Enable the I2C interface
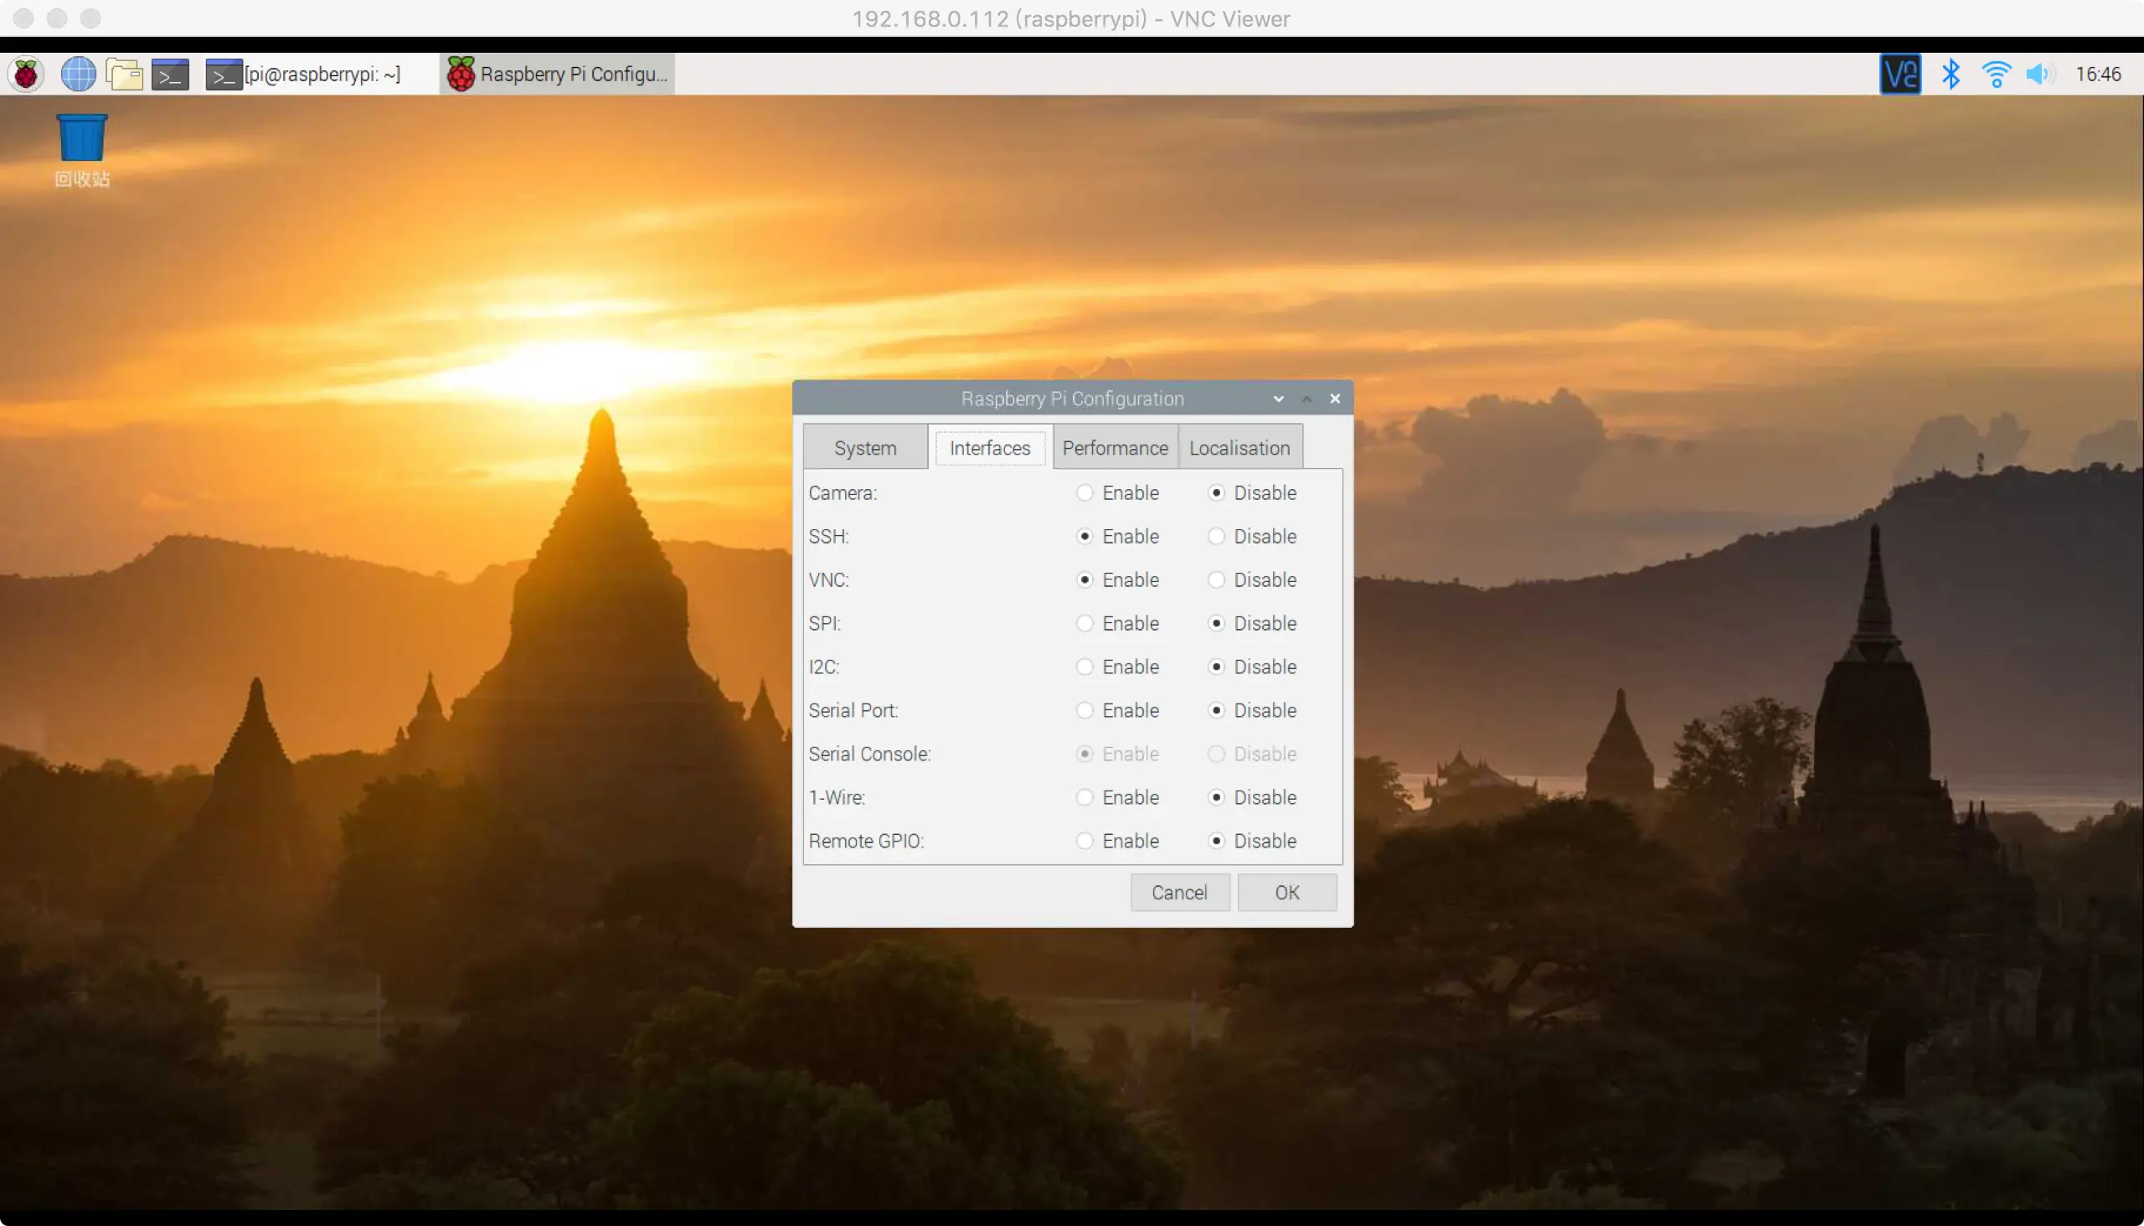 [1085, 667]
